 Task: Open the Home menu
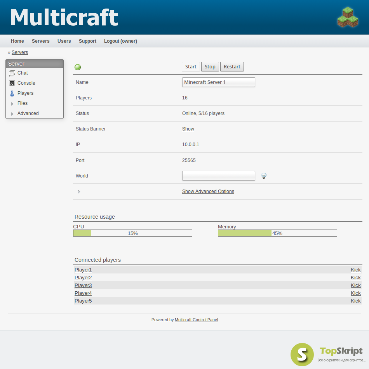click(x=17, y=41)
